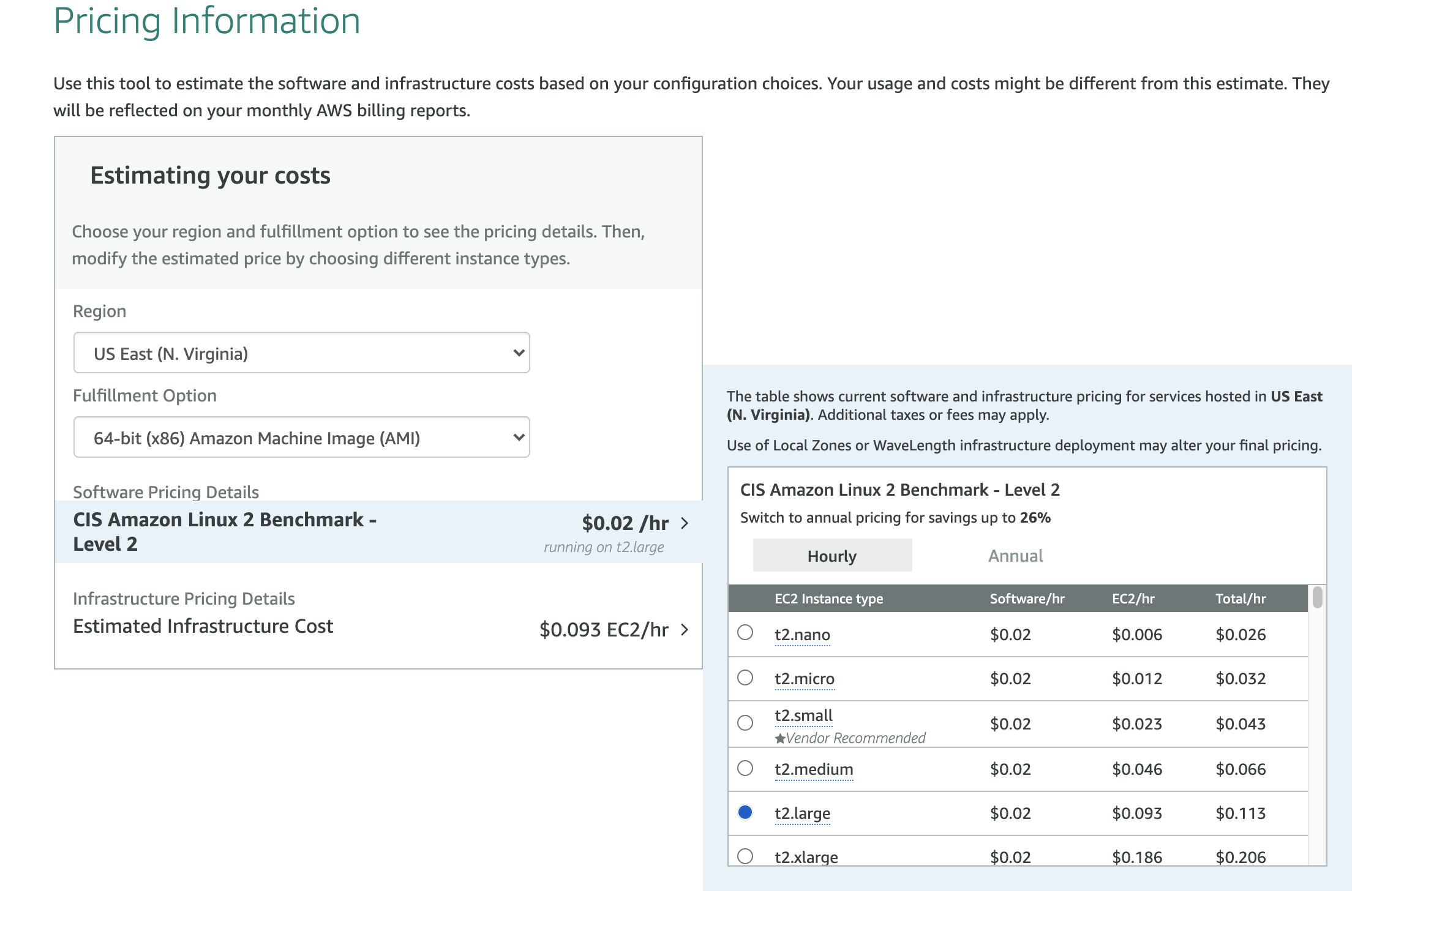Click the $0.006 EC2 price for t2.nano
Image resolution: width=1445 pixels, height=929 pixels.
click(x=1137, y=635)
